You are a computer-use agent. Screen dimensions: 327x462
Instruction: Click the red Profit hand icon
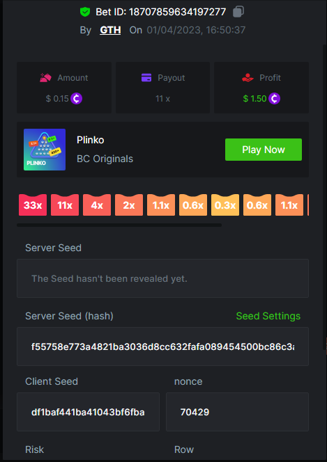pyautogui.click(x=248, y=78)
